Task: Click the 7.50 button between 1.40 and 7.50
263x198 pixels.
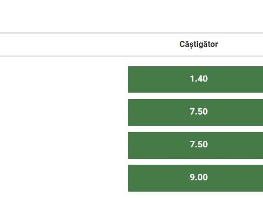Action: [x=196, y=112]
